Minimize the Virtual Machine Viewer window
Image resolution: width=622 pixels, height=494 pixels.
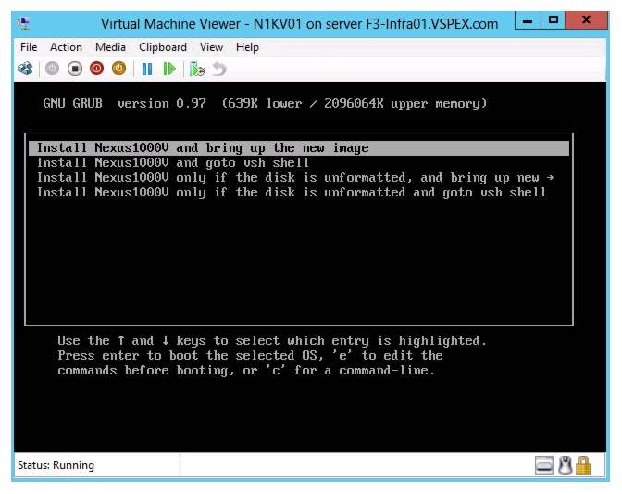(x=528, y=20)
